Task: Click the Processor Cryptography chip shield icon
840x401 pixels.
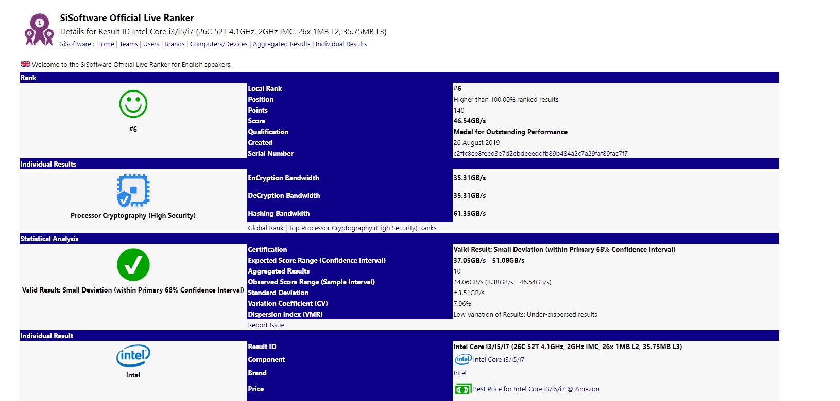Action: [x=133, y=190]
